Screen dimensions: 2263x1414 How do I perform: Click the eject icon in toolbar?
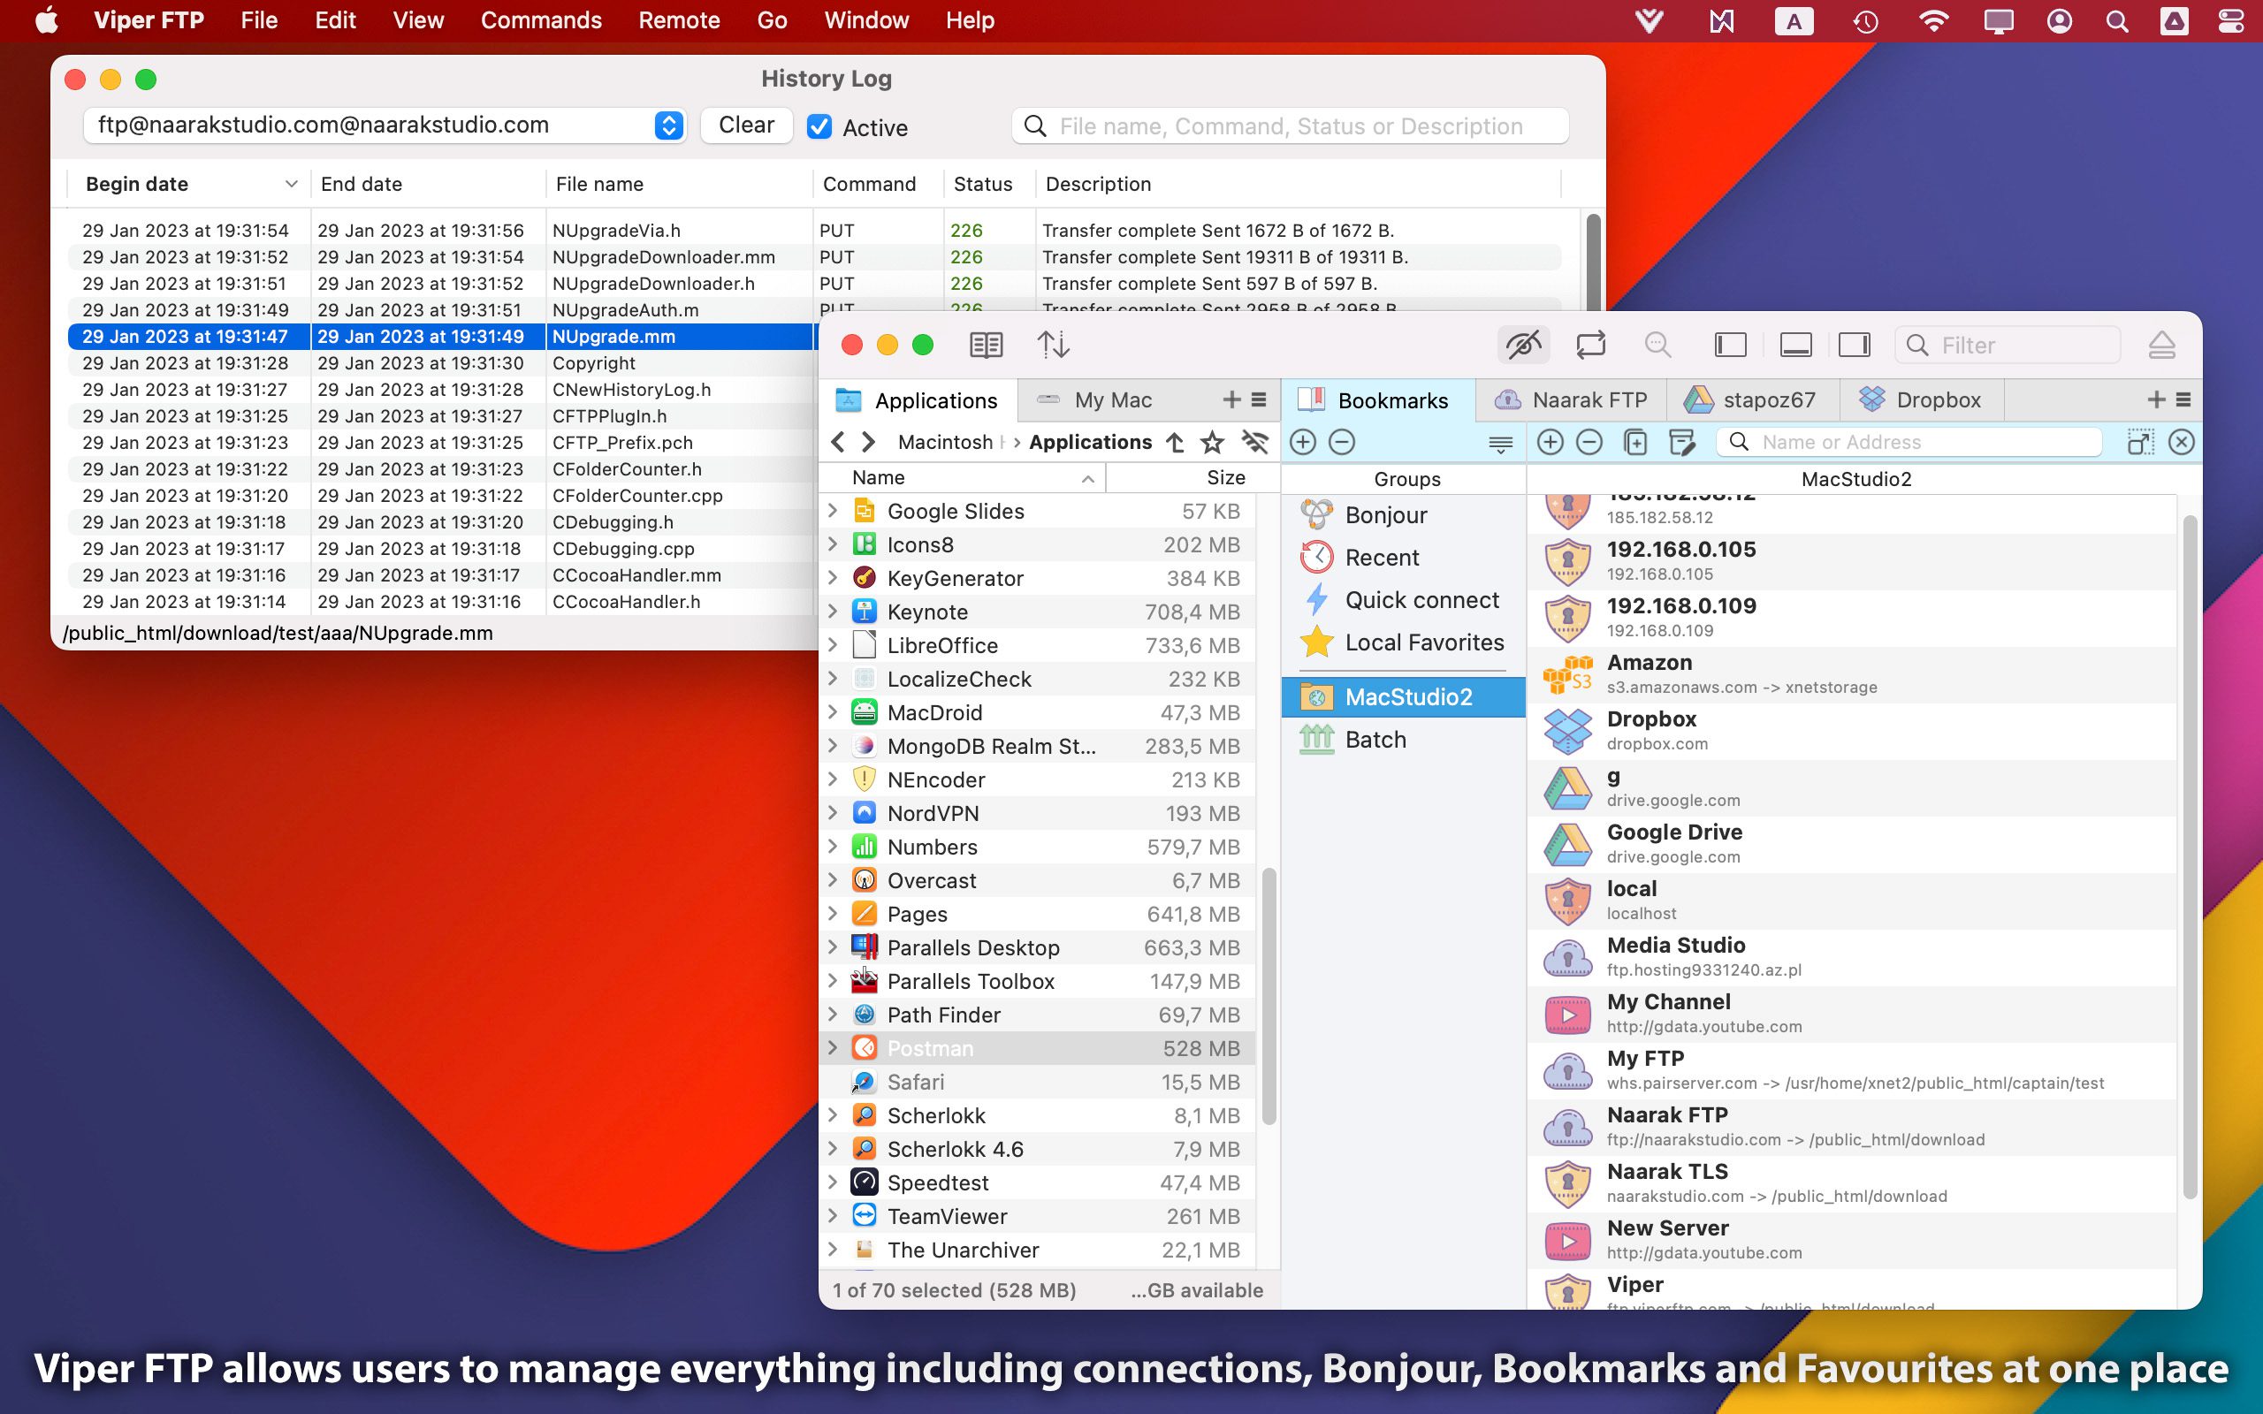[2161, 345]
